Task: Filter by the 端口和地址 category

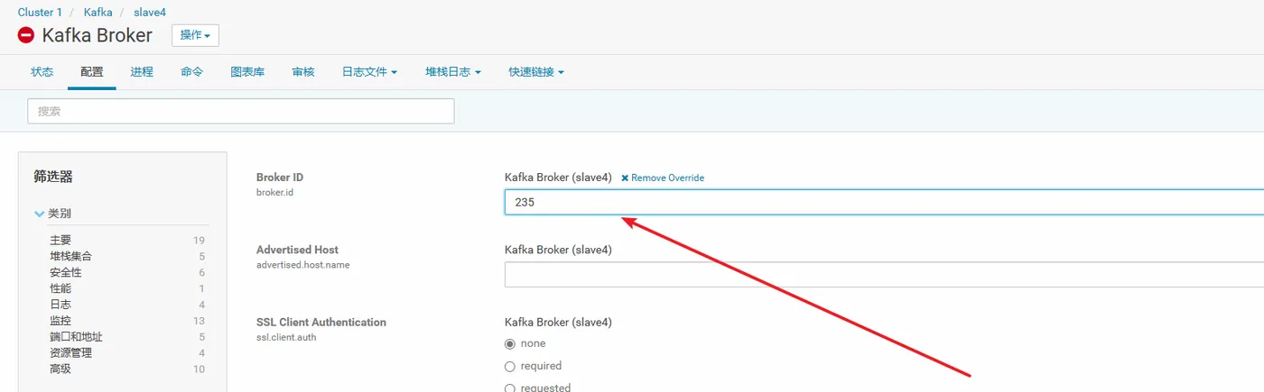Action: click(x=76, y=337)
